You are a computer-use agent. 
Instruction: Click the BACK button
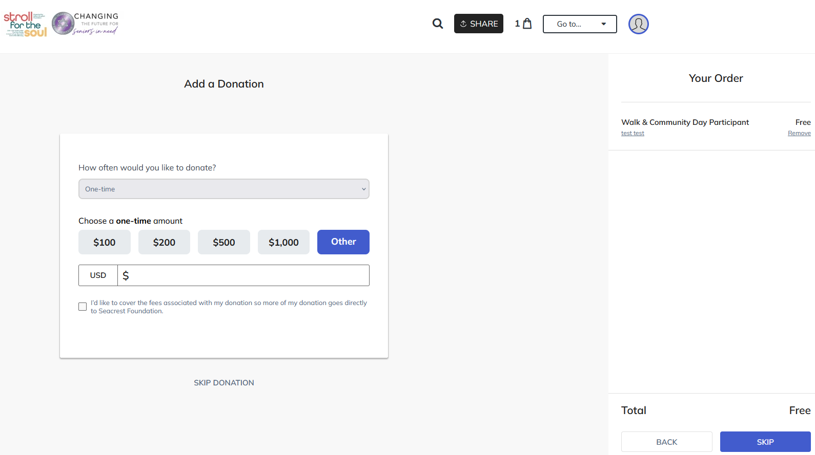tap(666, 442)
